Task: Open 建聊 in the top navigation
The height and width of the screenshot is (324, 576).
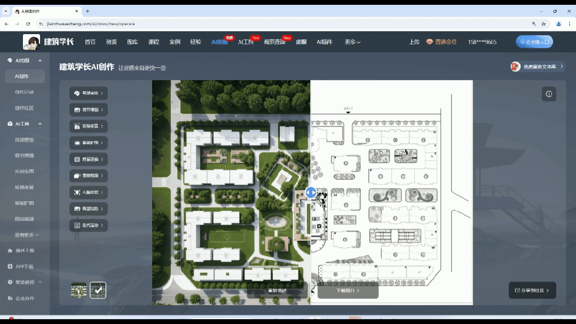Action: point(301,42)
